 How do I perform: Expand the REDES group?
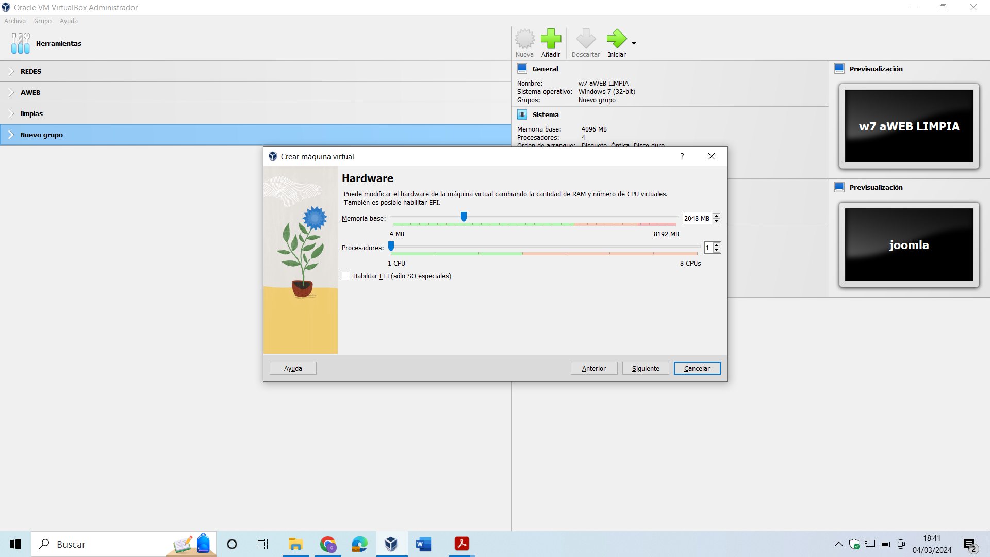[x=11, y=71]
